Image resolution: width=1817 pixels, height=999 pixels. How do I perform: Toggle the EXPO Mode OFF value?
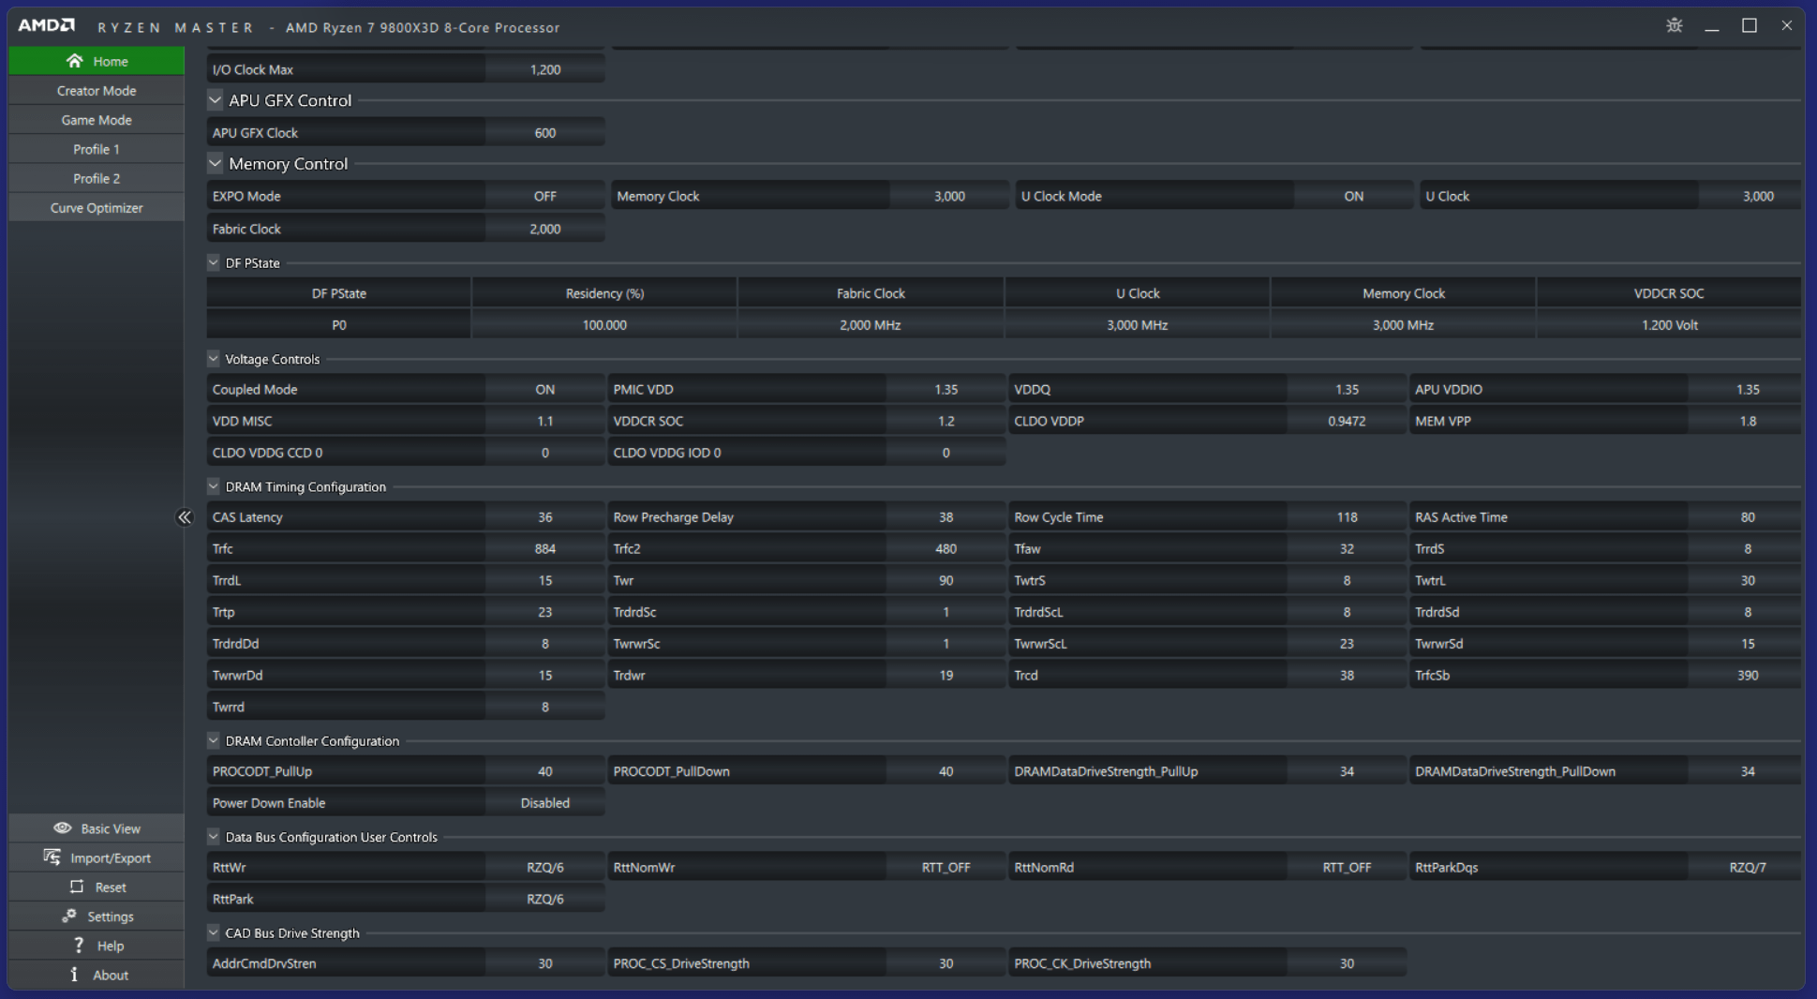pyautogui.click(x=544, y=196)
